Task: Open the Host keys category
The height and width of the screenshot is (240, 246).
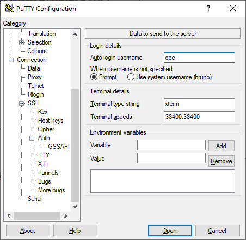Action: (51, 121)
